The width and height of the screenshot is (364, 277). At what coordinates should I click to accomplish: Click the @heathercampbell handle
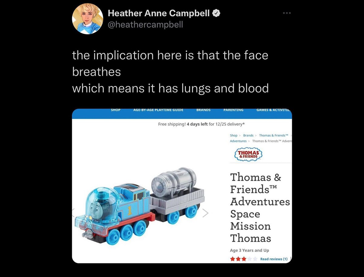click(145, 25)
